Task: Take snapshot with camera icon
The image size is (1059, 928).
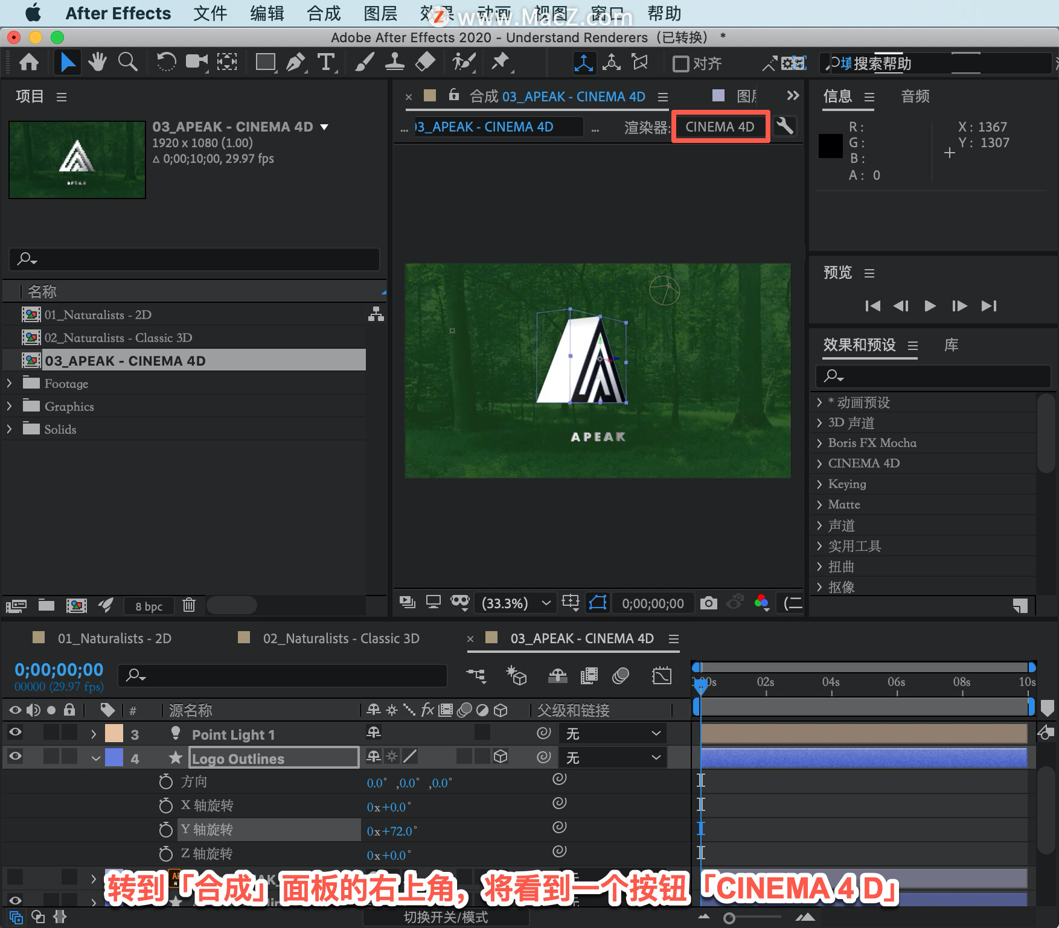Action: tap(708, 603)
